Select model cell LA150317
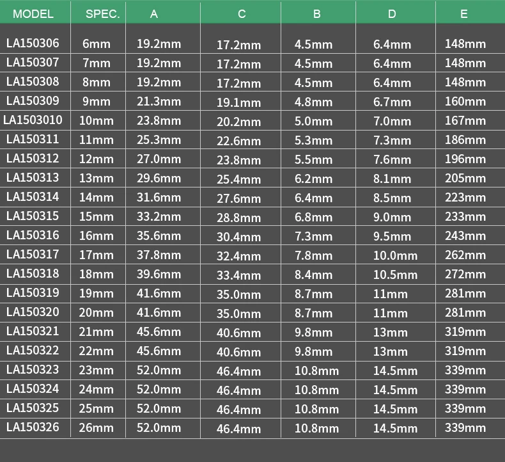Screen dimensions: 505x462 point(33,255)
